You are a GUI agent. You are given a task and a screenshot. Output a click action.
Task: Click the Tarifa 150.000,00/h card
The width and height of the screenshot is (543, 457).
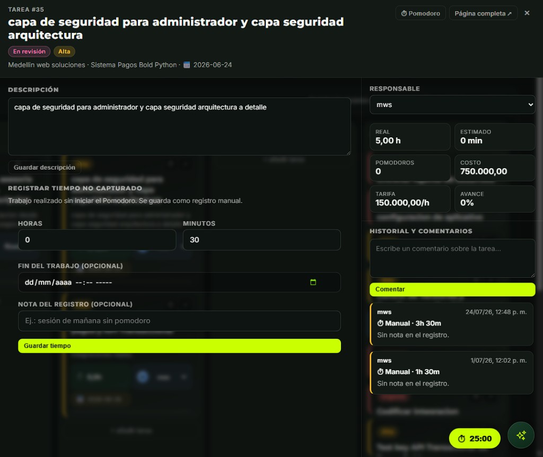coord(410,199)
